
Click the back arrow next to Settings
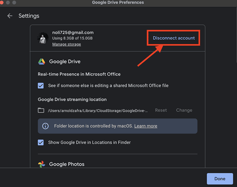pyautogui.click(x=10, y=16)
